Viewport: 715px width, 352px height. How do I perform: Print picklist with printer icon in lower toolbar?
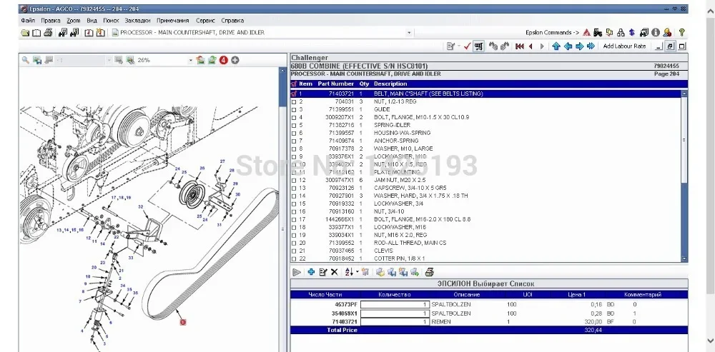(429, 272)
